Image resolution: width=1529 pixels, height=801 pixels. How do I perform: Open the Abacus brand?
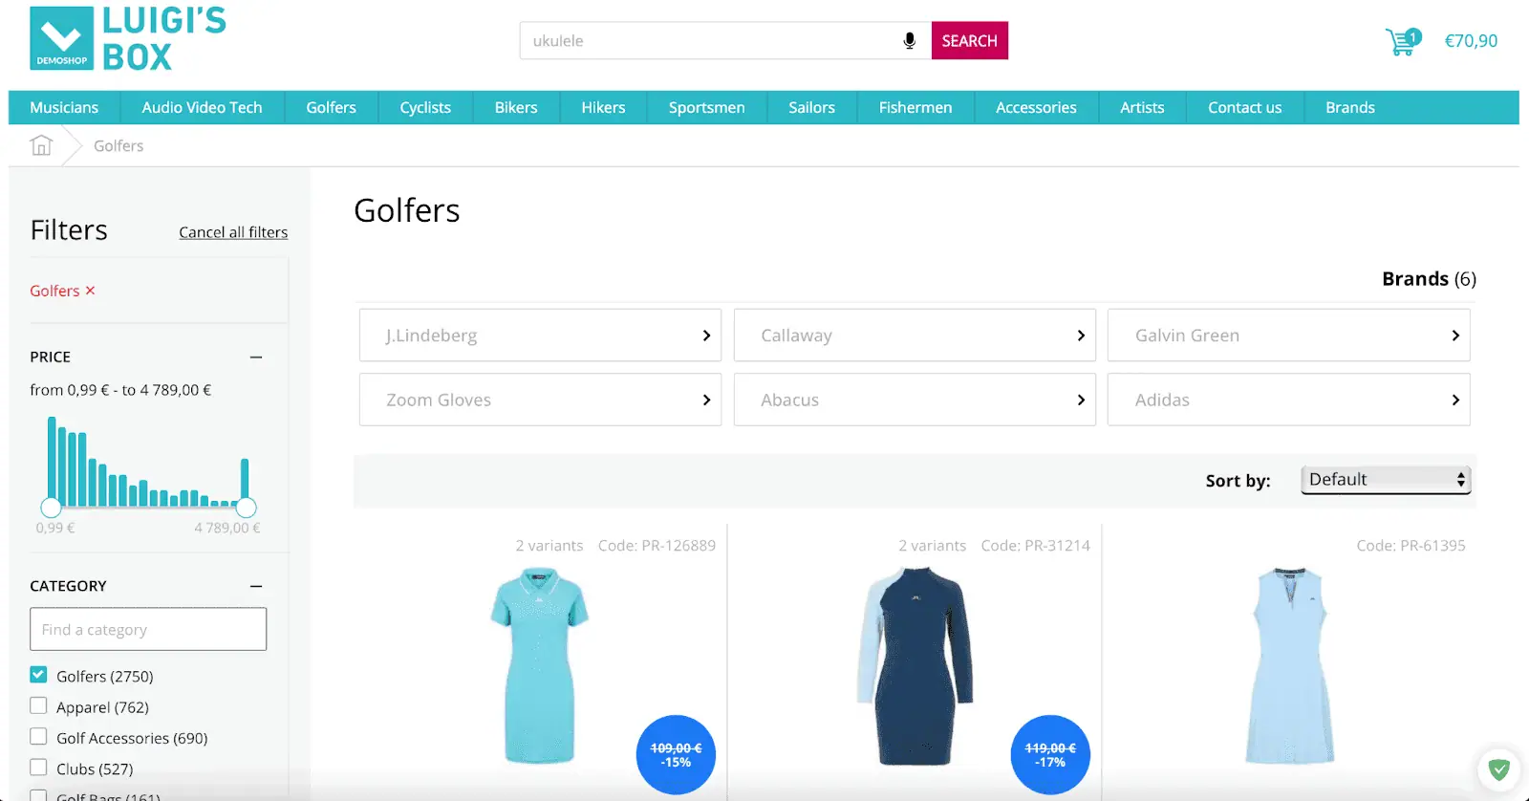pyautogui.click(x=915, y=400)
